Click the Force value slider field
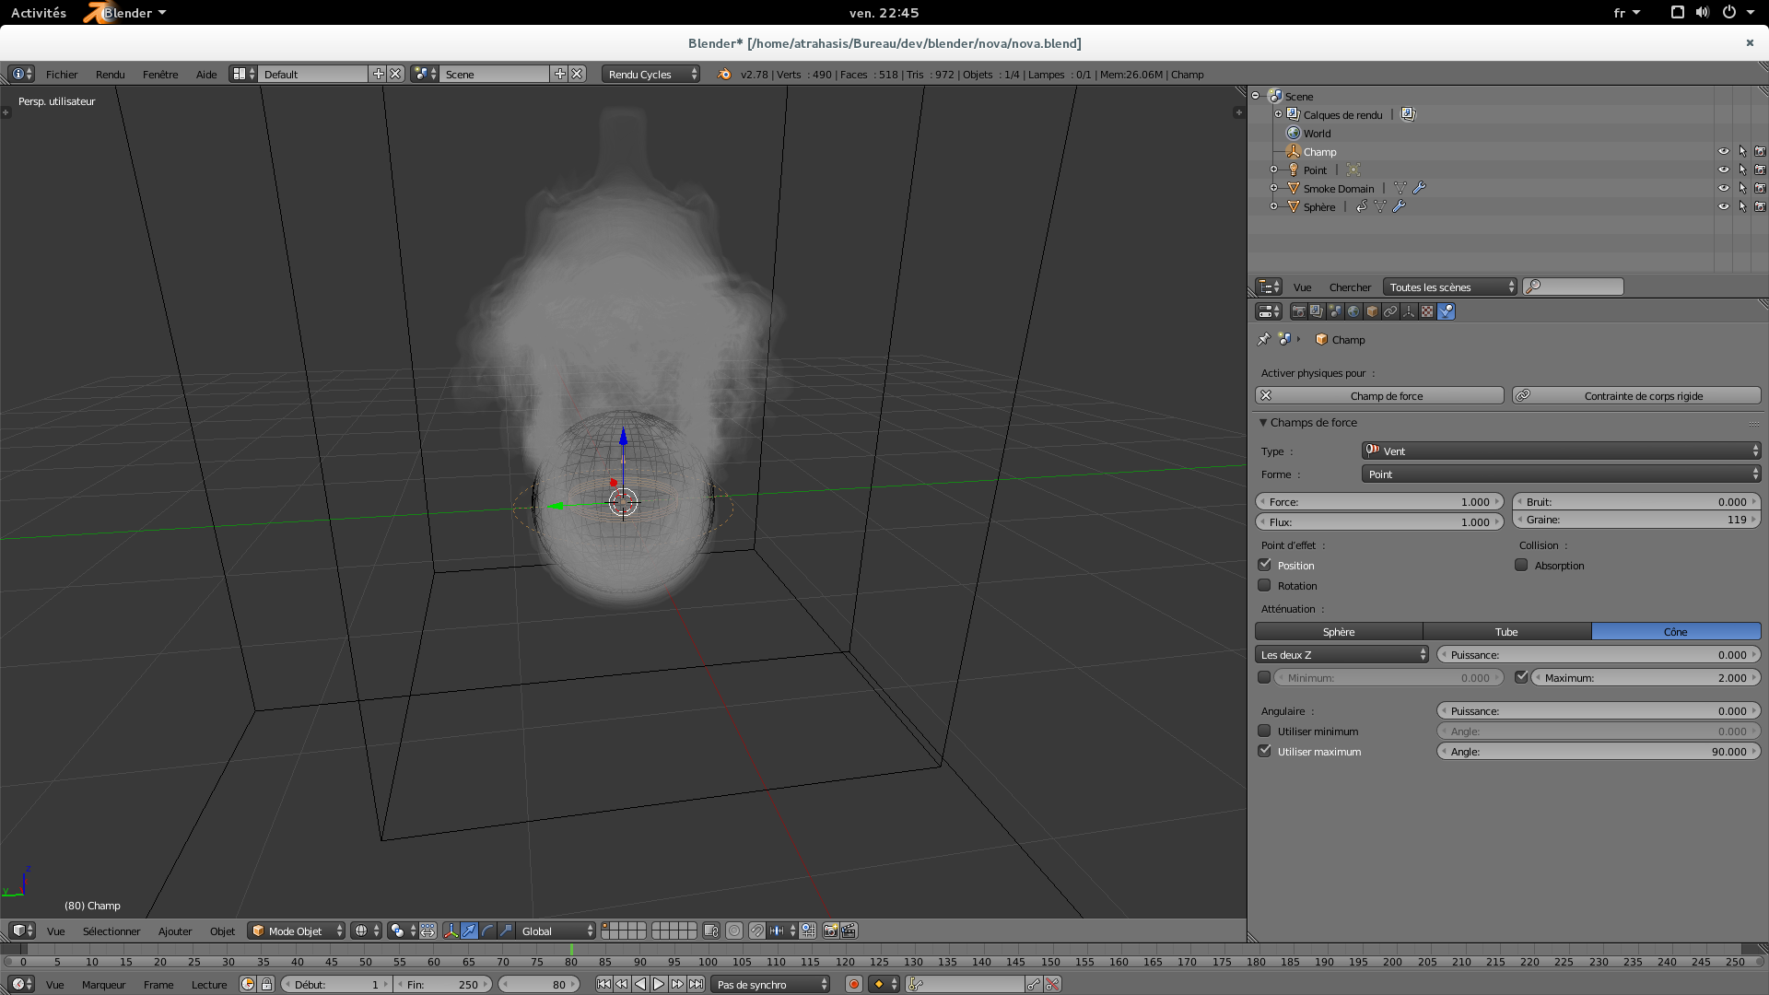Image resolution: width=1769 pixels, height=995 pixels. 1379,501
